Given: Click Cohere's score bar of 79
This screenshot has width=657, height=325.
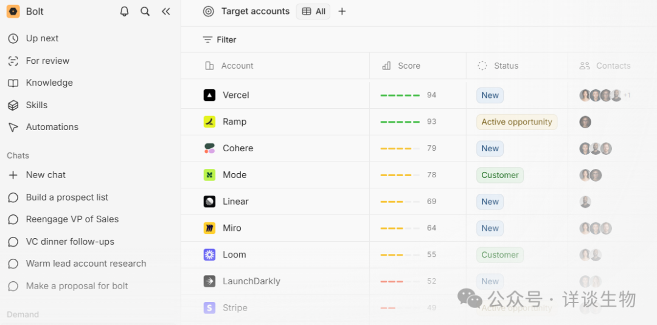Looking at the screenshot, I should coord(400,148).
